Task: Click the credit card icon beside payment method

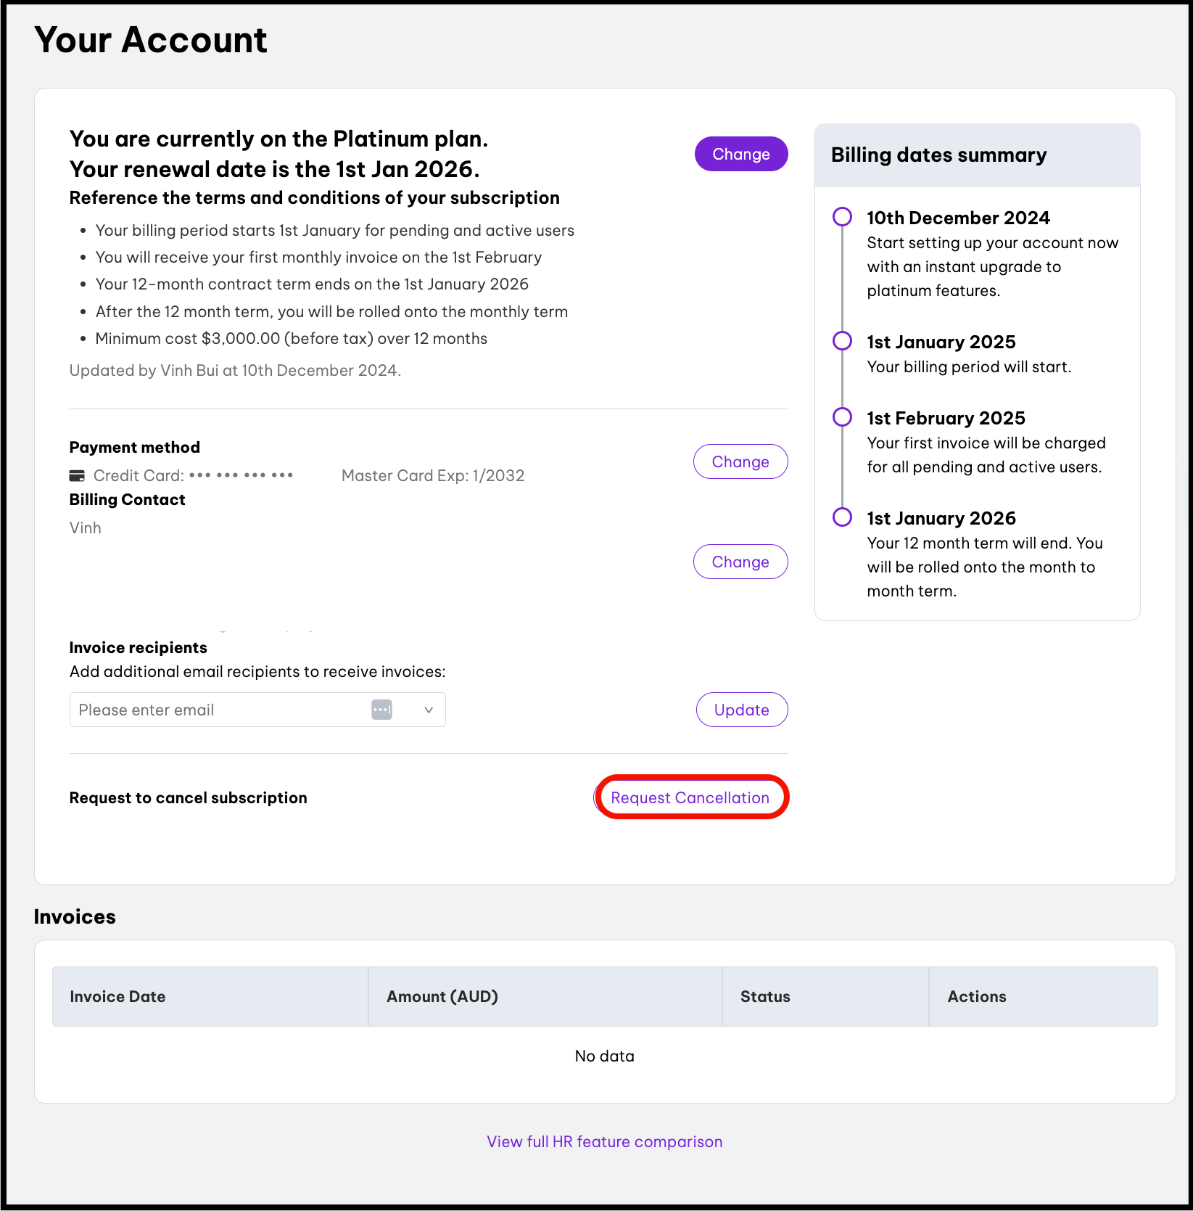Action: pos(76,476)
